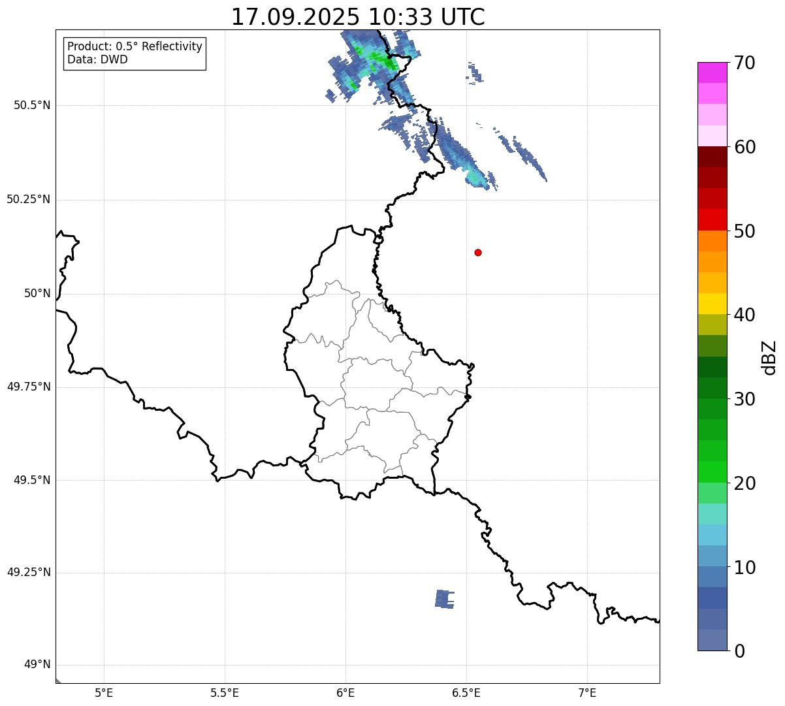Click the colorbar tick label 0
This screenshot has height=706, width=785.
pos(739,651)
